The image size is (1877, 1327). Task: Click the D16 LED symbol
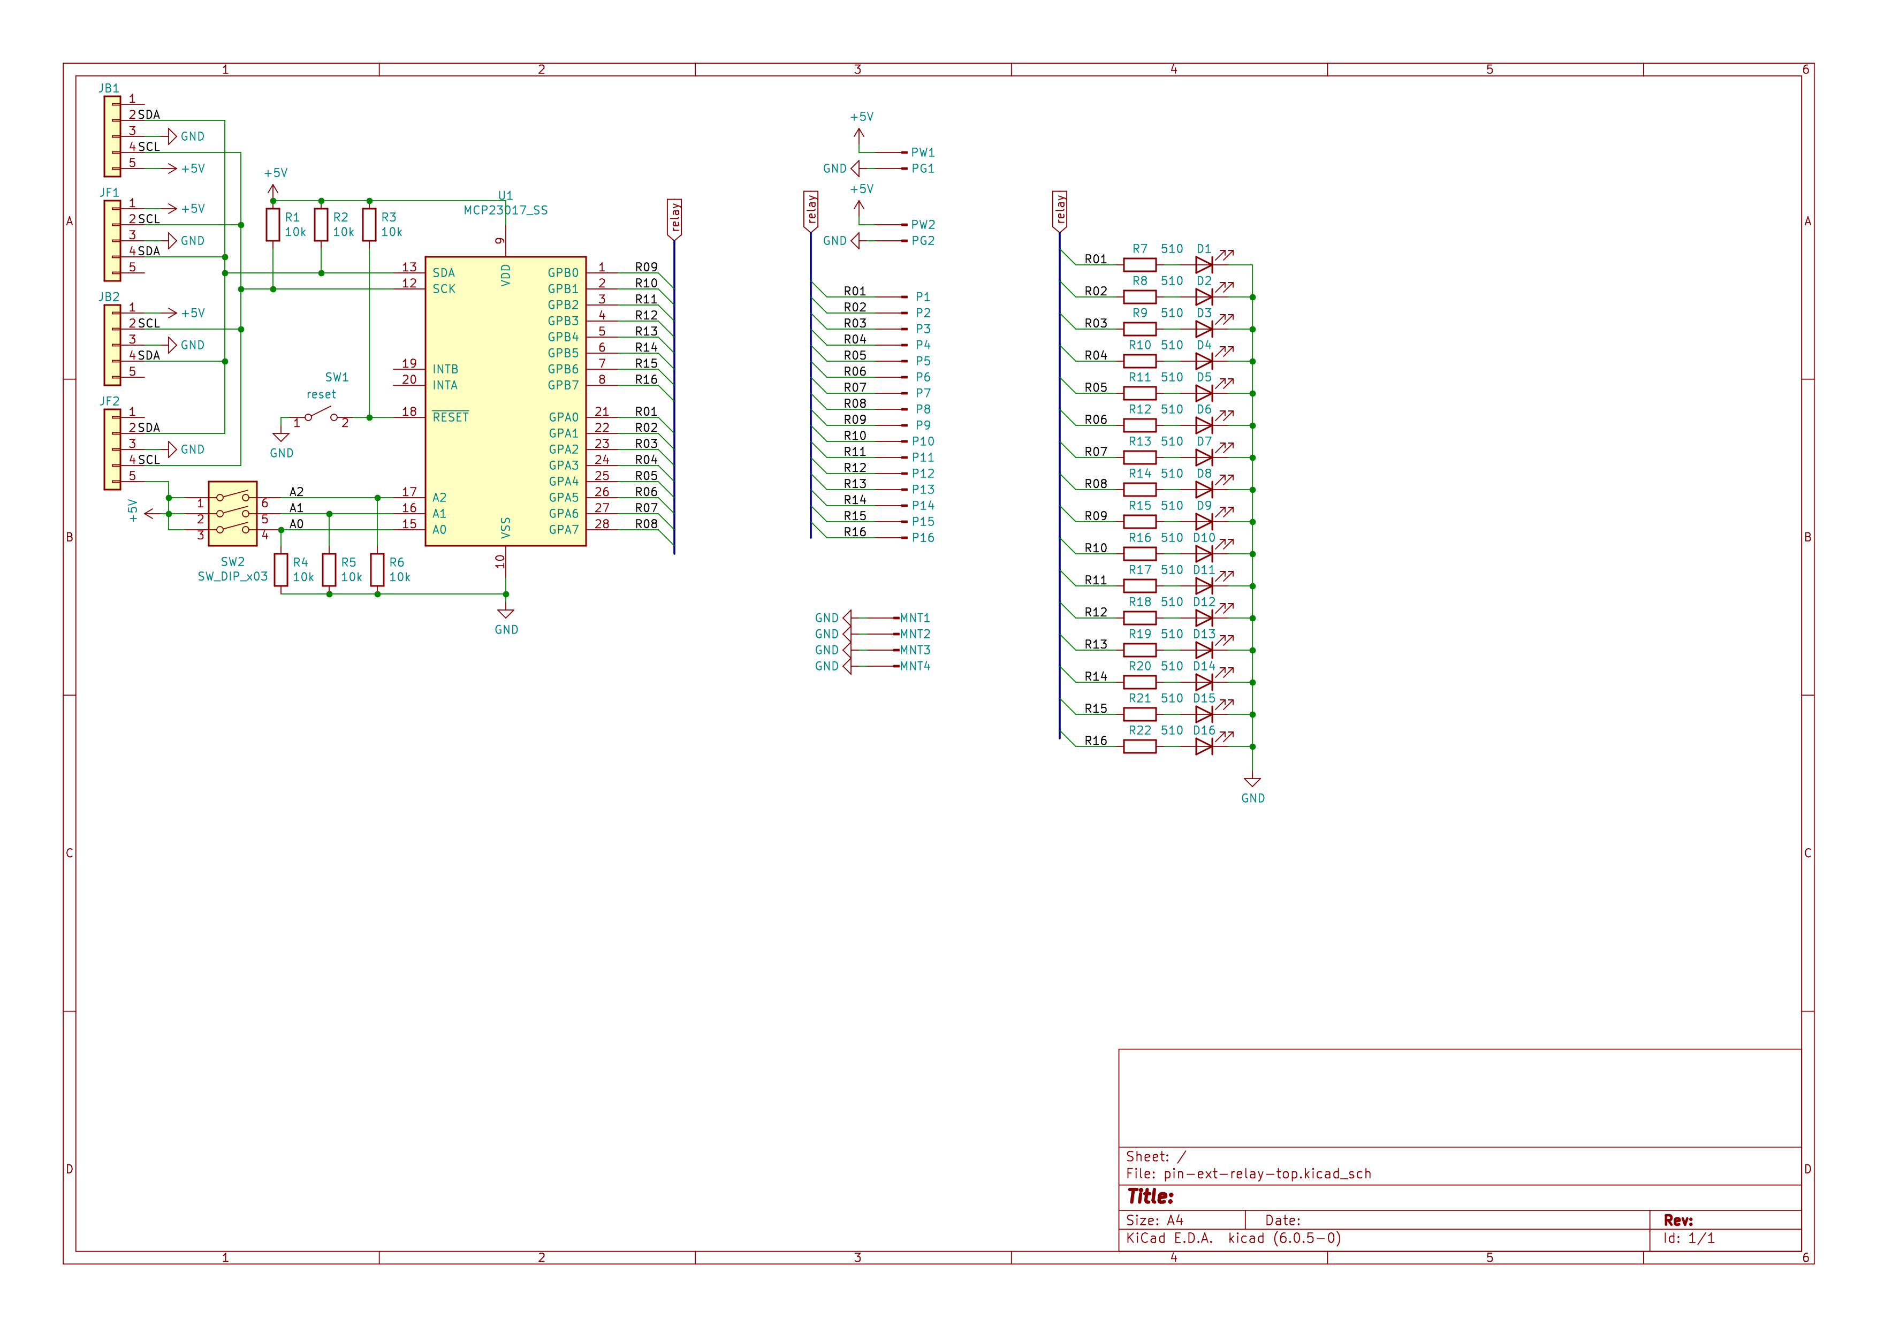point(1203,746)
